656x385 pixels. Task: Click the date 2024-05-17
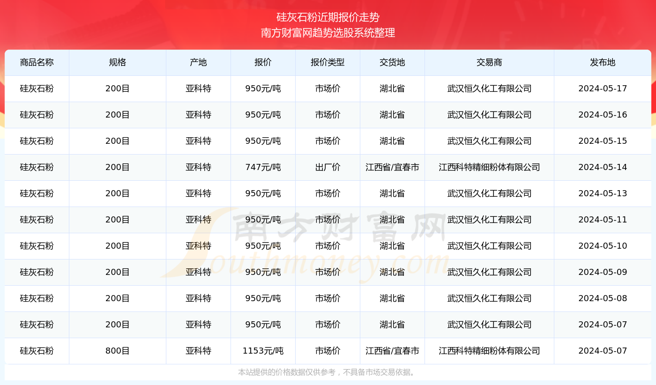[603, 89]
